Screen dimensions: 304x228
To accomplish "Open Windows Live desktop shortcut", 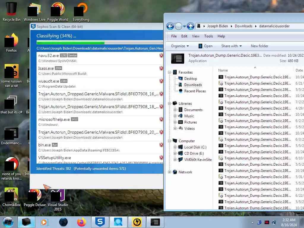I will tap(34, 11).
